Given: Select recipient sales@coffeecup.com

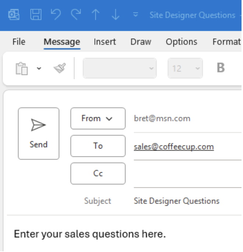Looking at the screenshot, I should (x=174, y=147).
